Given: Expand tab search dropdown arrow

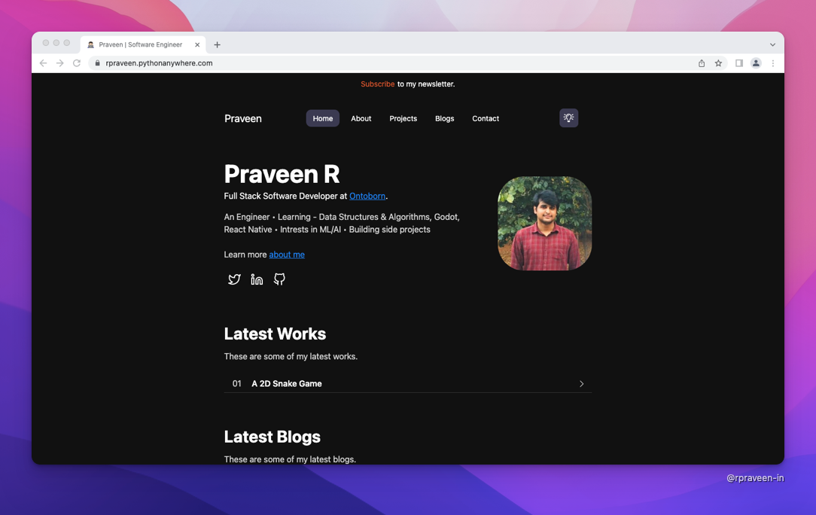Looking at the screenshot, I should coord(773,44).
